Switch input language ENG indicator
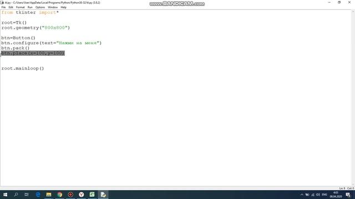The width and height of the screenshot is (355, 199). [324, 195]
